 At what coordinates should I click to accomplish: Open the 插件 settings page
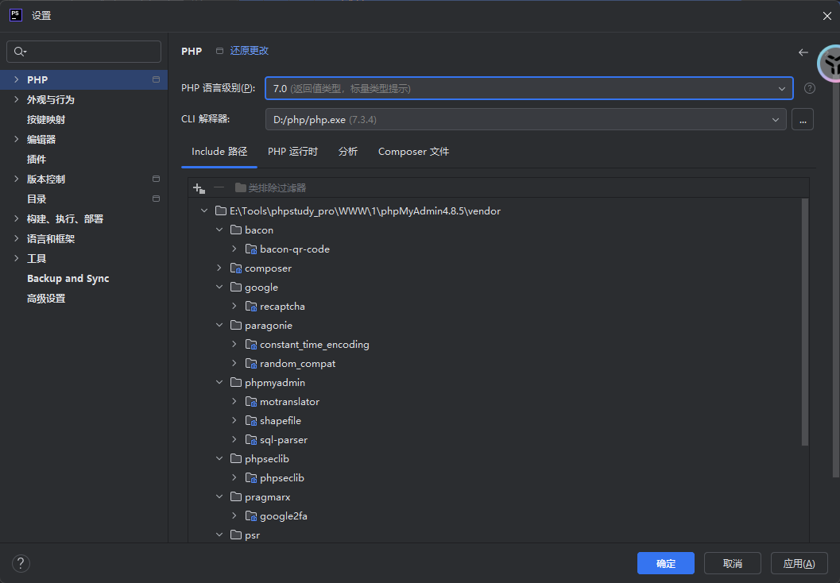click(37, 159)
